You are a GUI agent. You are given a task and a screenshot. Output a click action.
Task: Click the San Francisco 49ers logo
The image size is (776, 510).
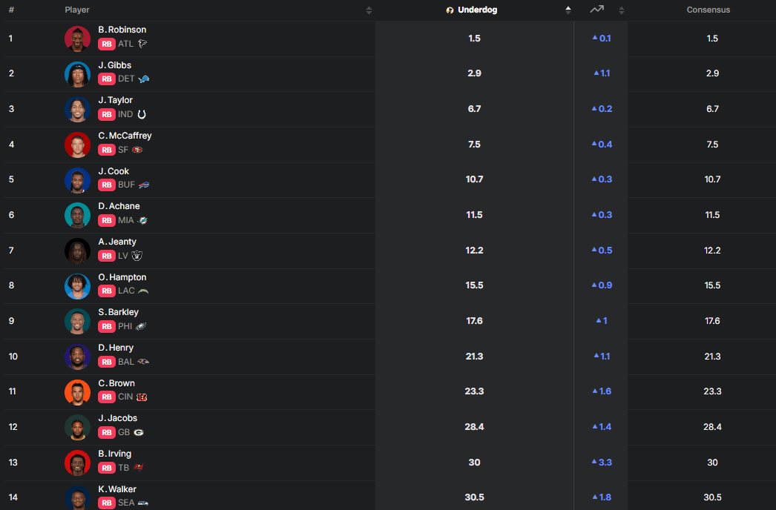pyautogui.click(x=137, y=150)
